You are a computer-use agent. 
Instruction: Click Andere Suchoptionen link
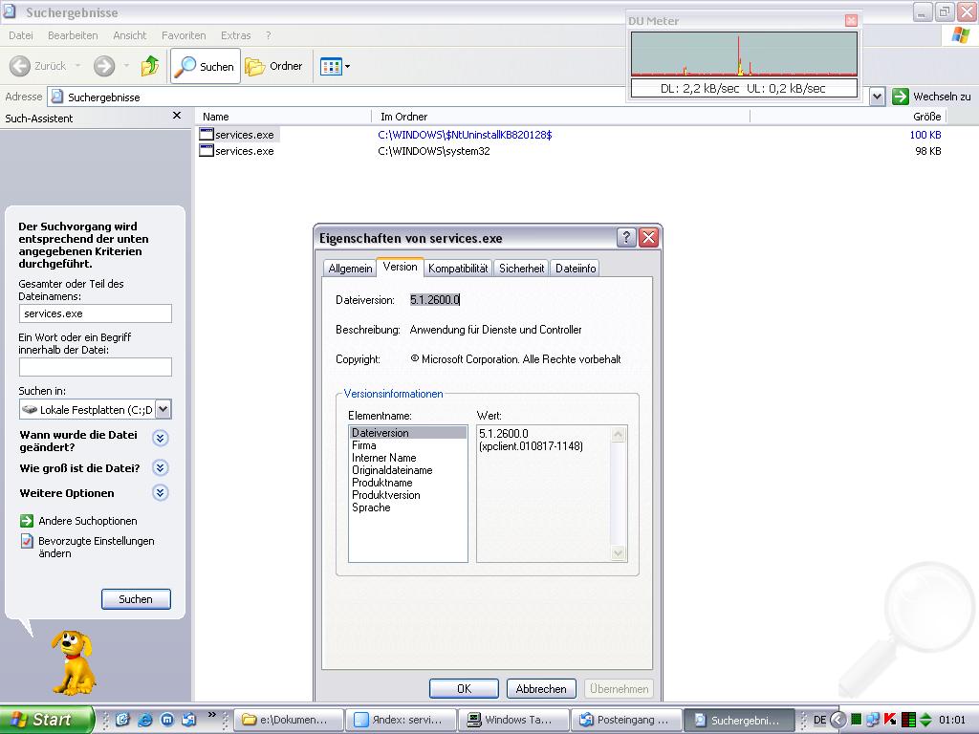tap(78, 521)
